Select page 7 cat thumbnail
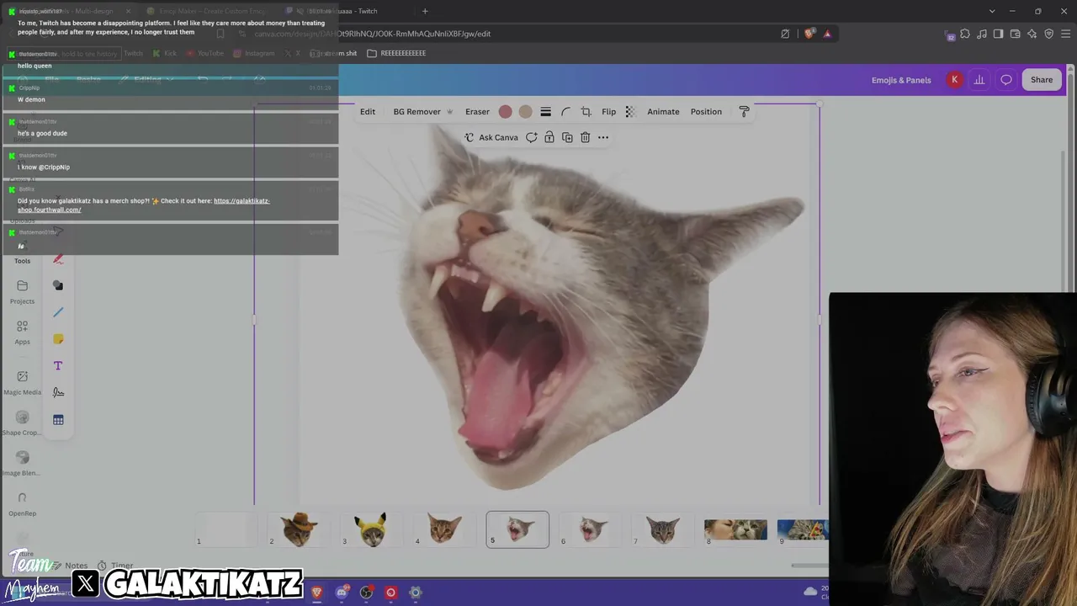1077x606 pixels. 662,529
